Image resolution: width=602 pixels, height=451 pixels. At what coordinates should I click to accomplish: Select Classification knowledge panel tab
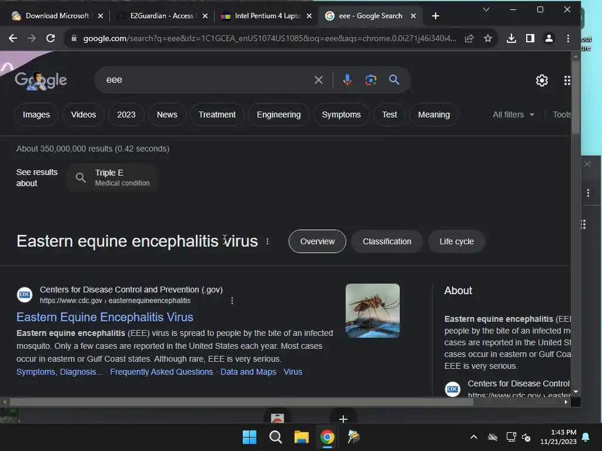point(387,241)
